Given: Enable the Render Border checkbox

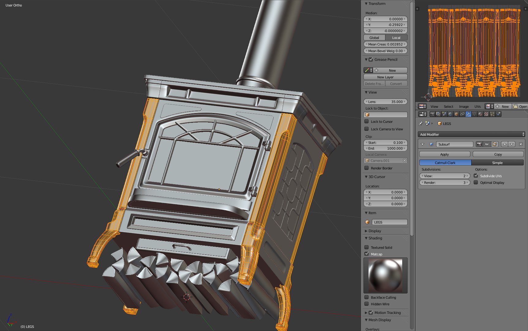Looking at the screenshot, I should click(x=366, y=168).
